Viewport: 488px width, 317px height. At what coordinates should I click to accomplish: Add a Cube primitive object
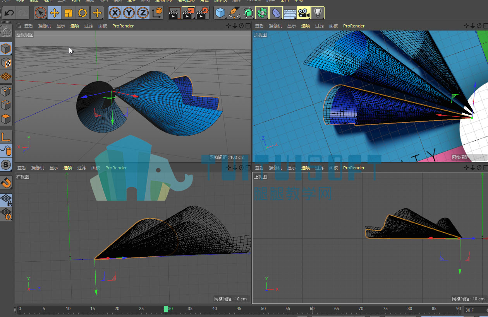220,13
